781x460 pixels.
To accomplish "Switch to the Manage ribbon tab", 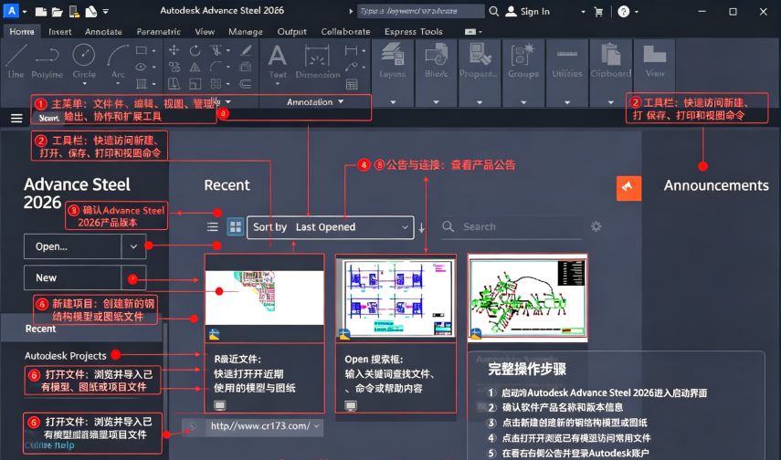I will [246, 31].
